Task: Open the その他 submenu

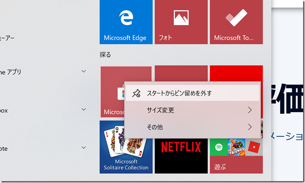Action: [193, 127]
